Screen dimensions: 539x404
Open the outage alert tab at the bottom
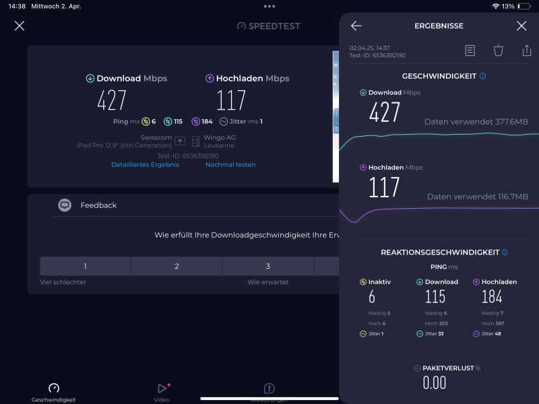269,391
